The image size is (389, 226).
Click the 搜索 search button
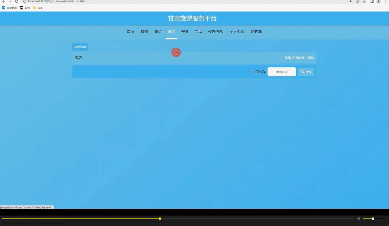[306, 72]
